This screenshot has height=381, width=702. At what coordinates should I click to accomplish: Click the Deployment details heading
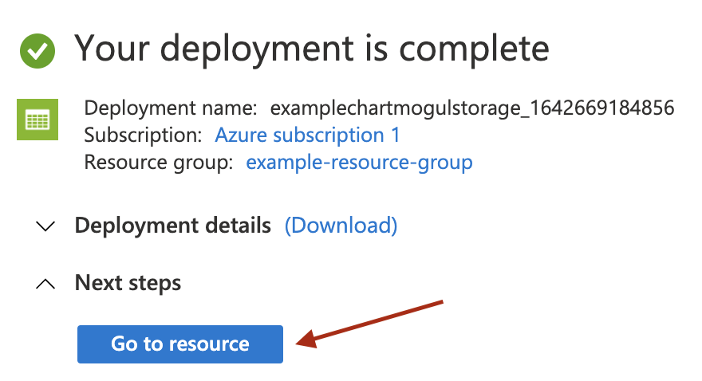173,226
